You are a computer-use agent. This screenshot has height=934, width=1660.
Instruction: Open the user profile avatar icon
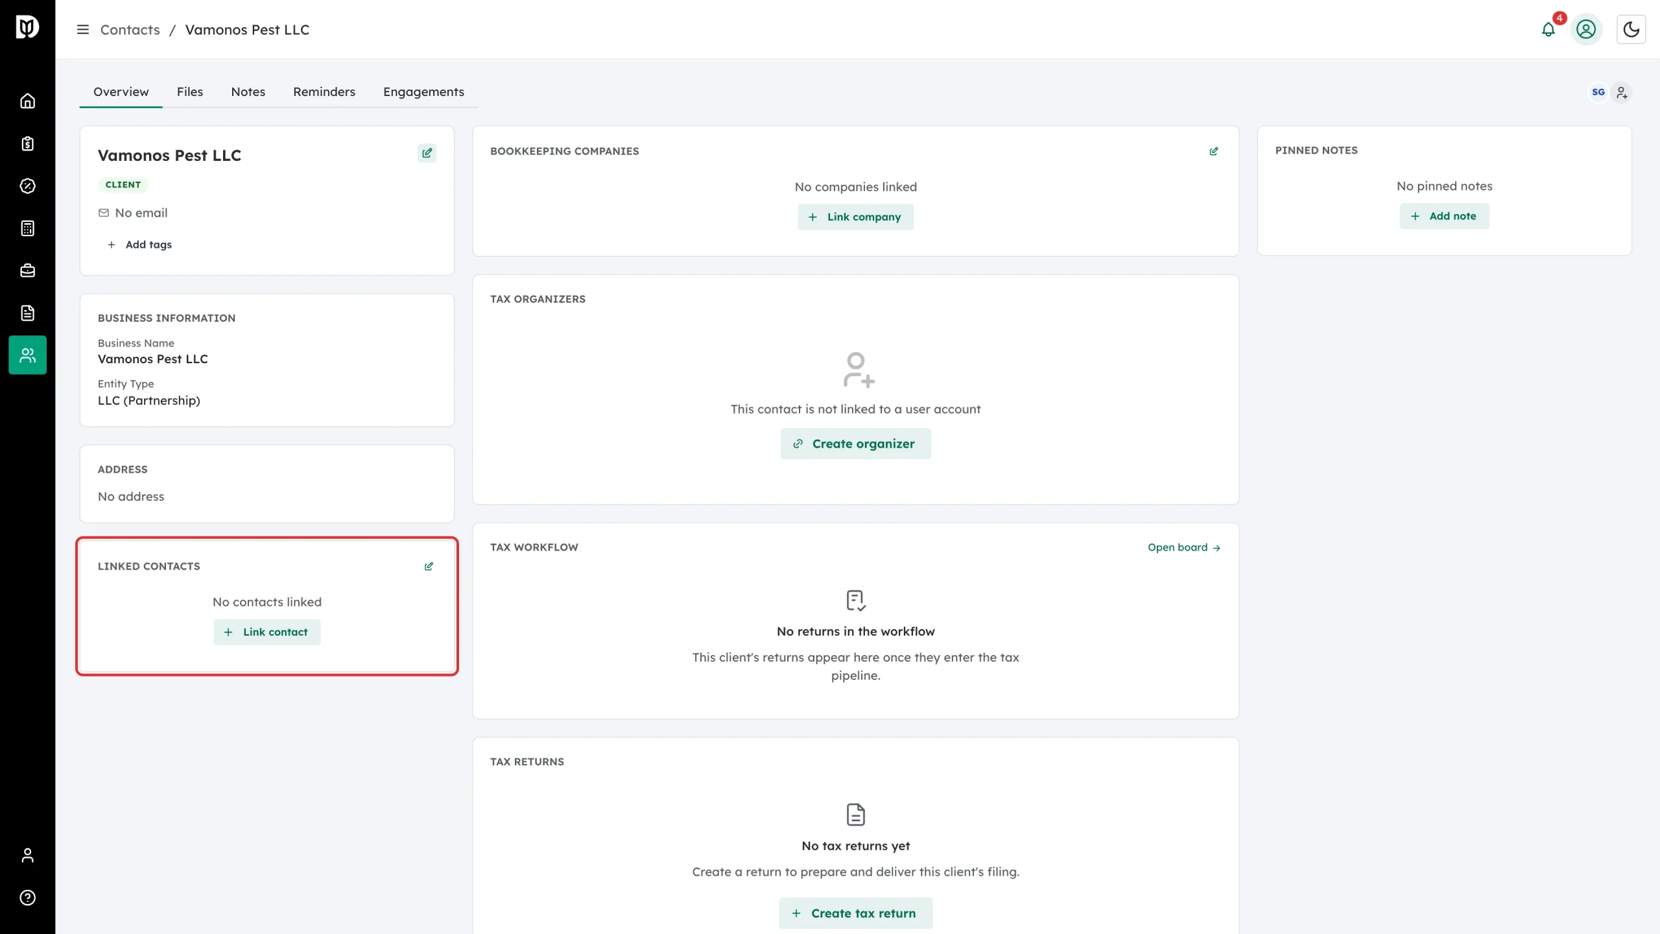point(1586,29)
